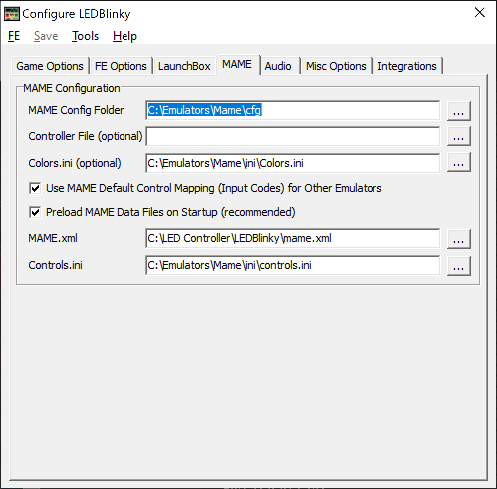Close the Configure LEDBlinky window

tap(479, 12)
